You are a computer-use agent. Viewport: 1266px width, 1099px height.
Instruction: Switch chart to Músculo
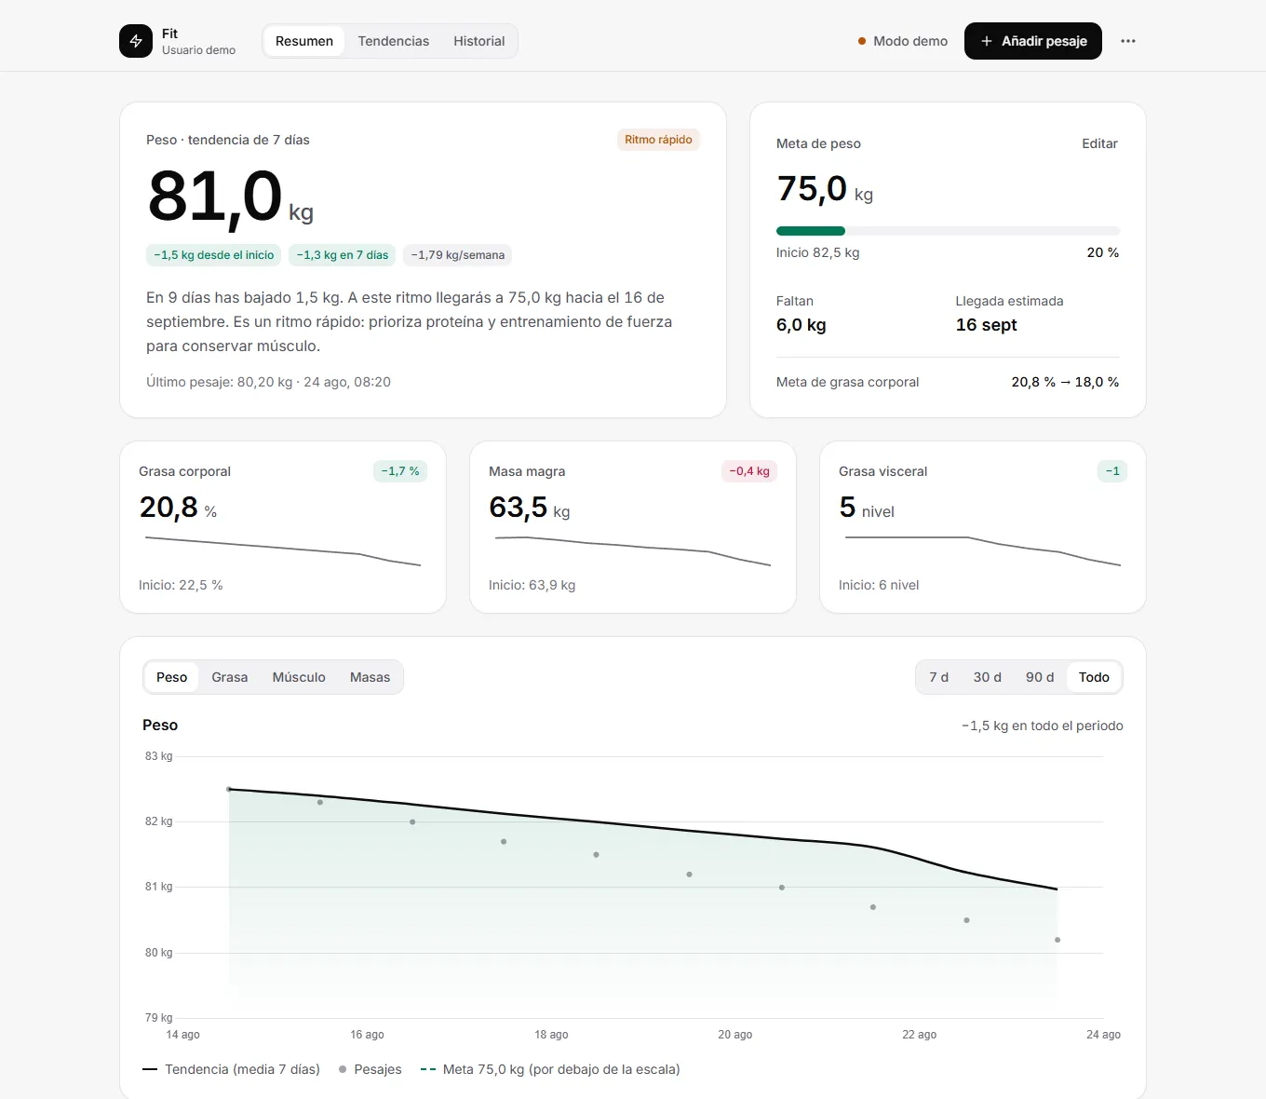click(x=299, y=677)
